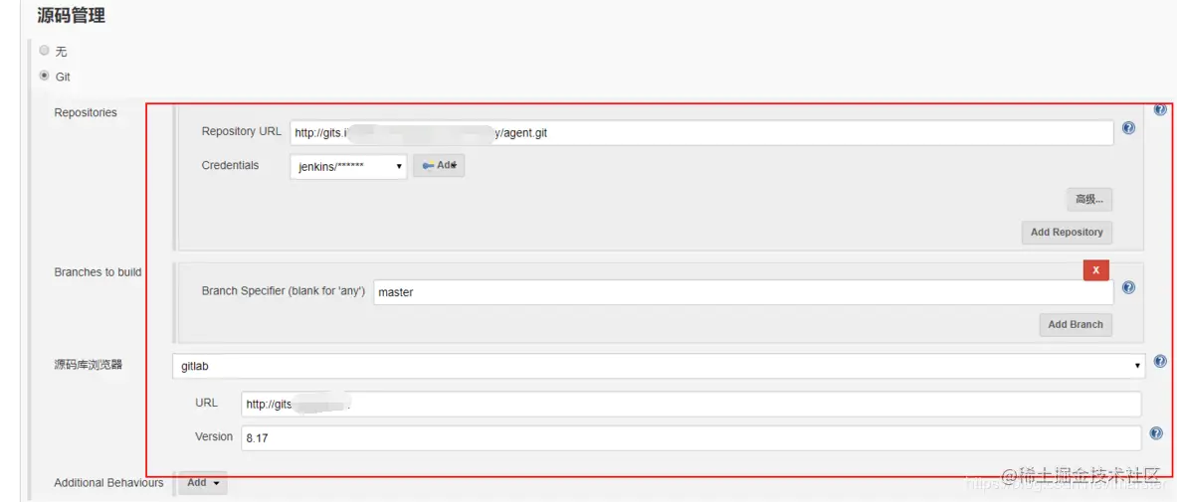Click the Add Branch button
Viewport: 1177px width, 502px height.
click(x=1076, y=325)
